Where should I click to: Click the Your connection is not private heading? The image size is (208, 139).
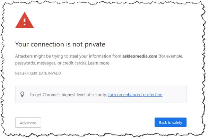click(60, 44)
